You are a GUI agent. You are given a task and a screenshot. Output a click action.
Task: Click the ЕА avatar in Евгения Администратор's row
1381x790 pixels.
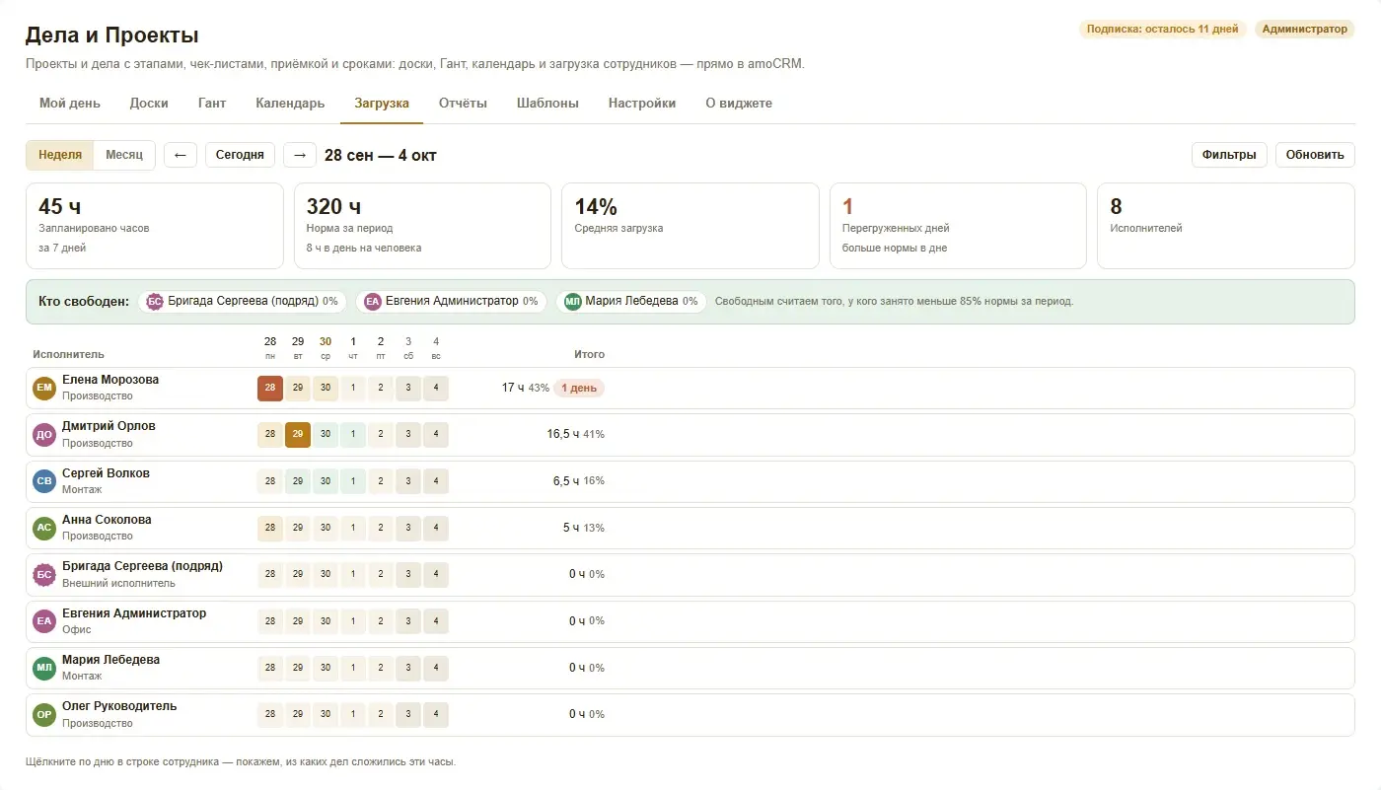click(x=43, y=621)
